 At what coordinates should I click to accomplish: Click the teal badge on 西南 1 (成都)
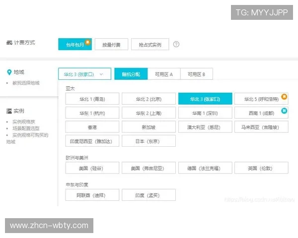coord(284,110)
